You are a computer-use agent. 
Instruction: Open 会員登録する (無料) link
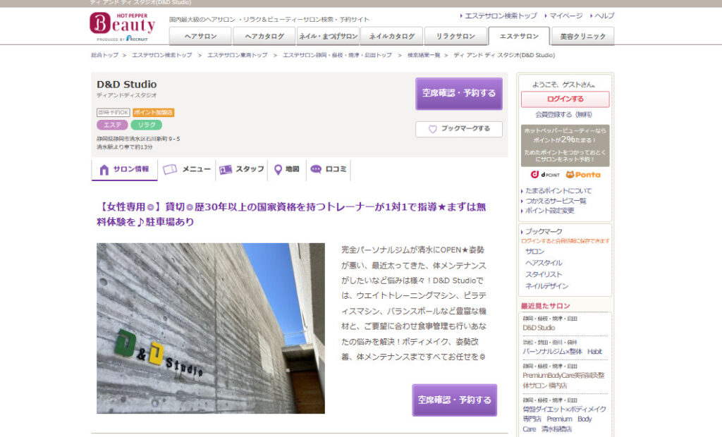click(x=563, y=115)
